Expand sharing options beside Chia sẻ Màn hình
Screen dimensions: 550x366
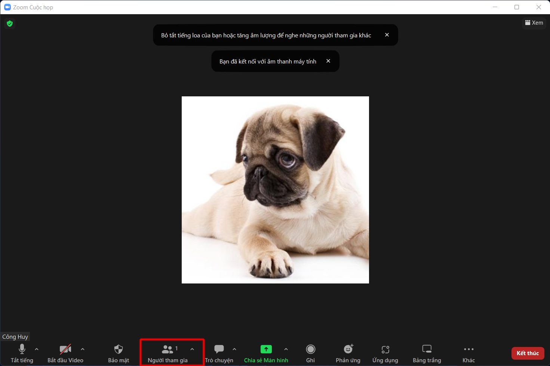286,349
